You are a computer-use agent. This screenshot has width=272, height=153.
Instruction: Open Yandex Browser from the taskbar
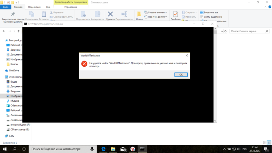133,149
